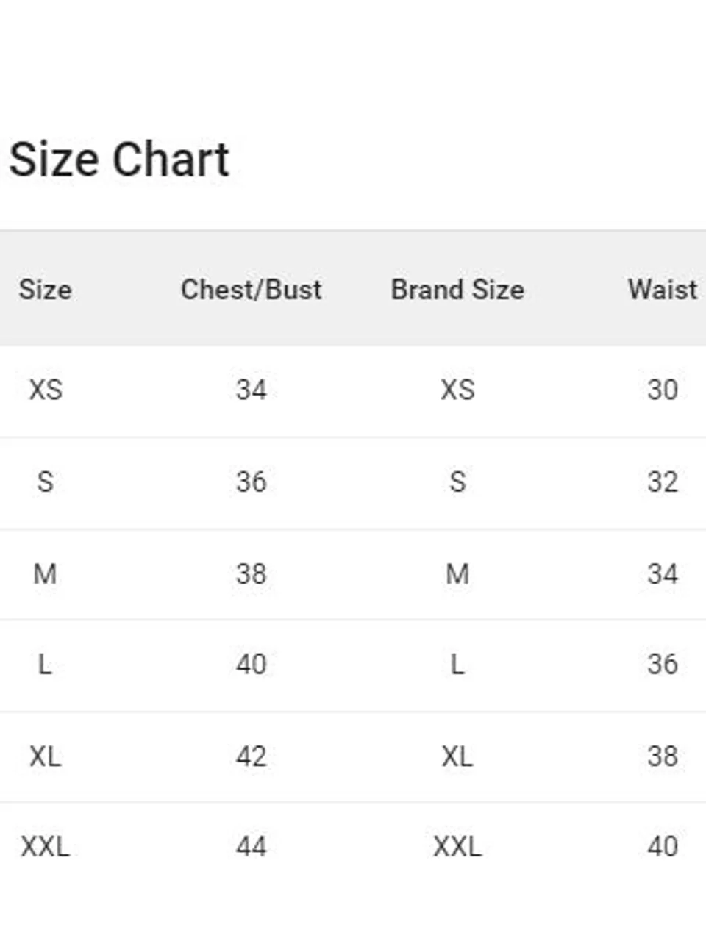Viewport: 706px width, 941px height.
Task: Select the Chest/Bust column header
Action: click(x=252, y=290)
